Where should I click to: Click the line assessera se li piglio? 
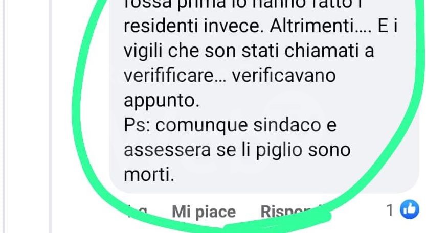(x=237, y=150)
